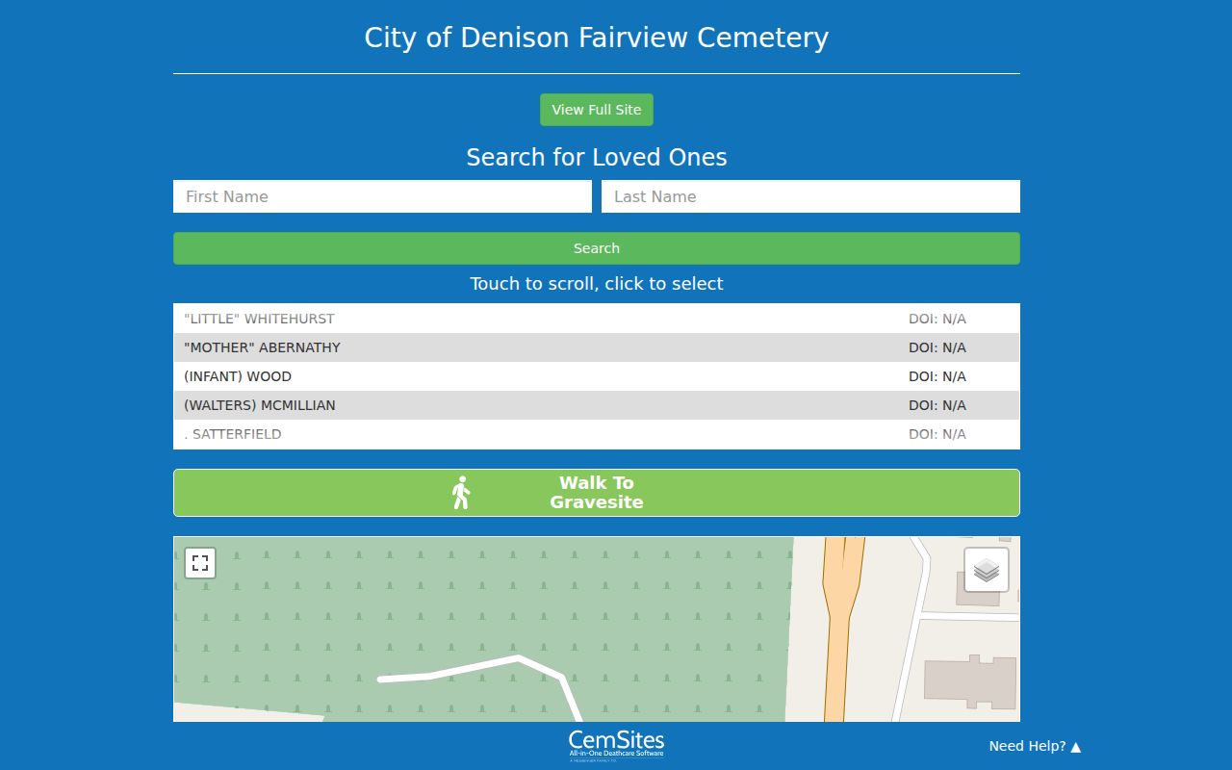Select the (WALTERS) MCMILLIAN record
Image resolution: width=1232 pixels, height=770 pixels.
pos(597,405)
